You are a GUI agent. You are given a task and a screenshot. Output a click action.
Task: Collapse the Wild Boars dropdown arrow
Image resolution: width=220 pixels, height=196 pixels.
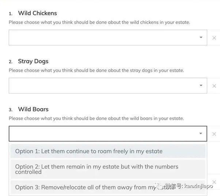click(201, 133)
